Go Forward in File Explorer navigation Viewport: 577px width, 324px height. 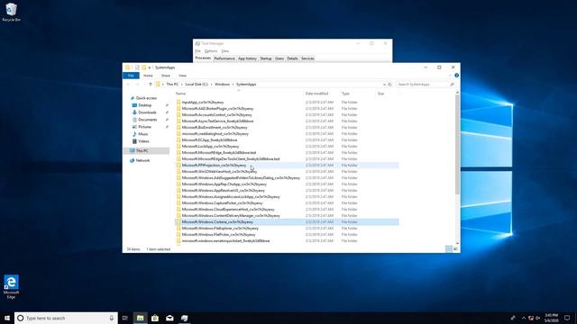(137, 84)
